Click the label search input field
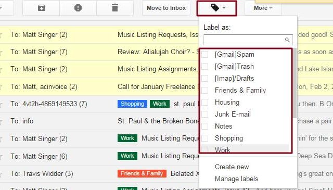Viewport: 333px width, 190px height. (248, 40)
